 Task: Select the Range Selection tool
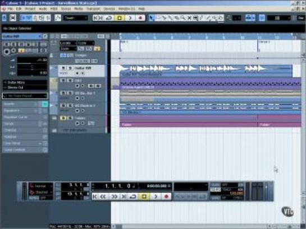[x=158, y=18]
